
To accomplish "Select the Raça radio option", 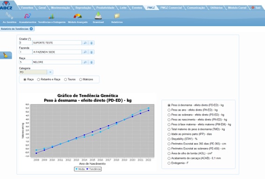I will point(25,79).
